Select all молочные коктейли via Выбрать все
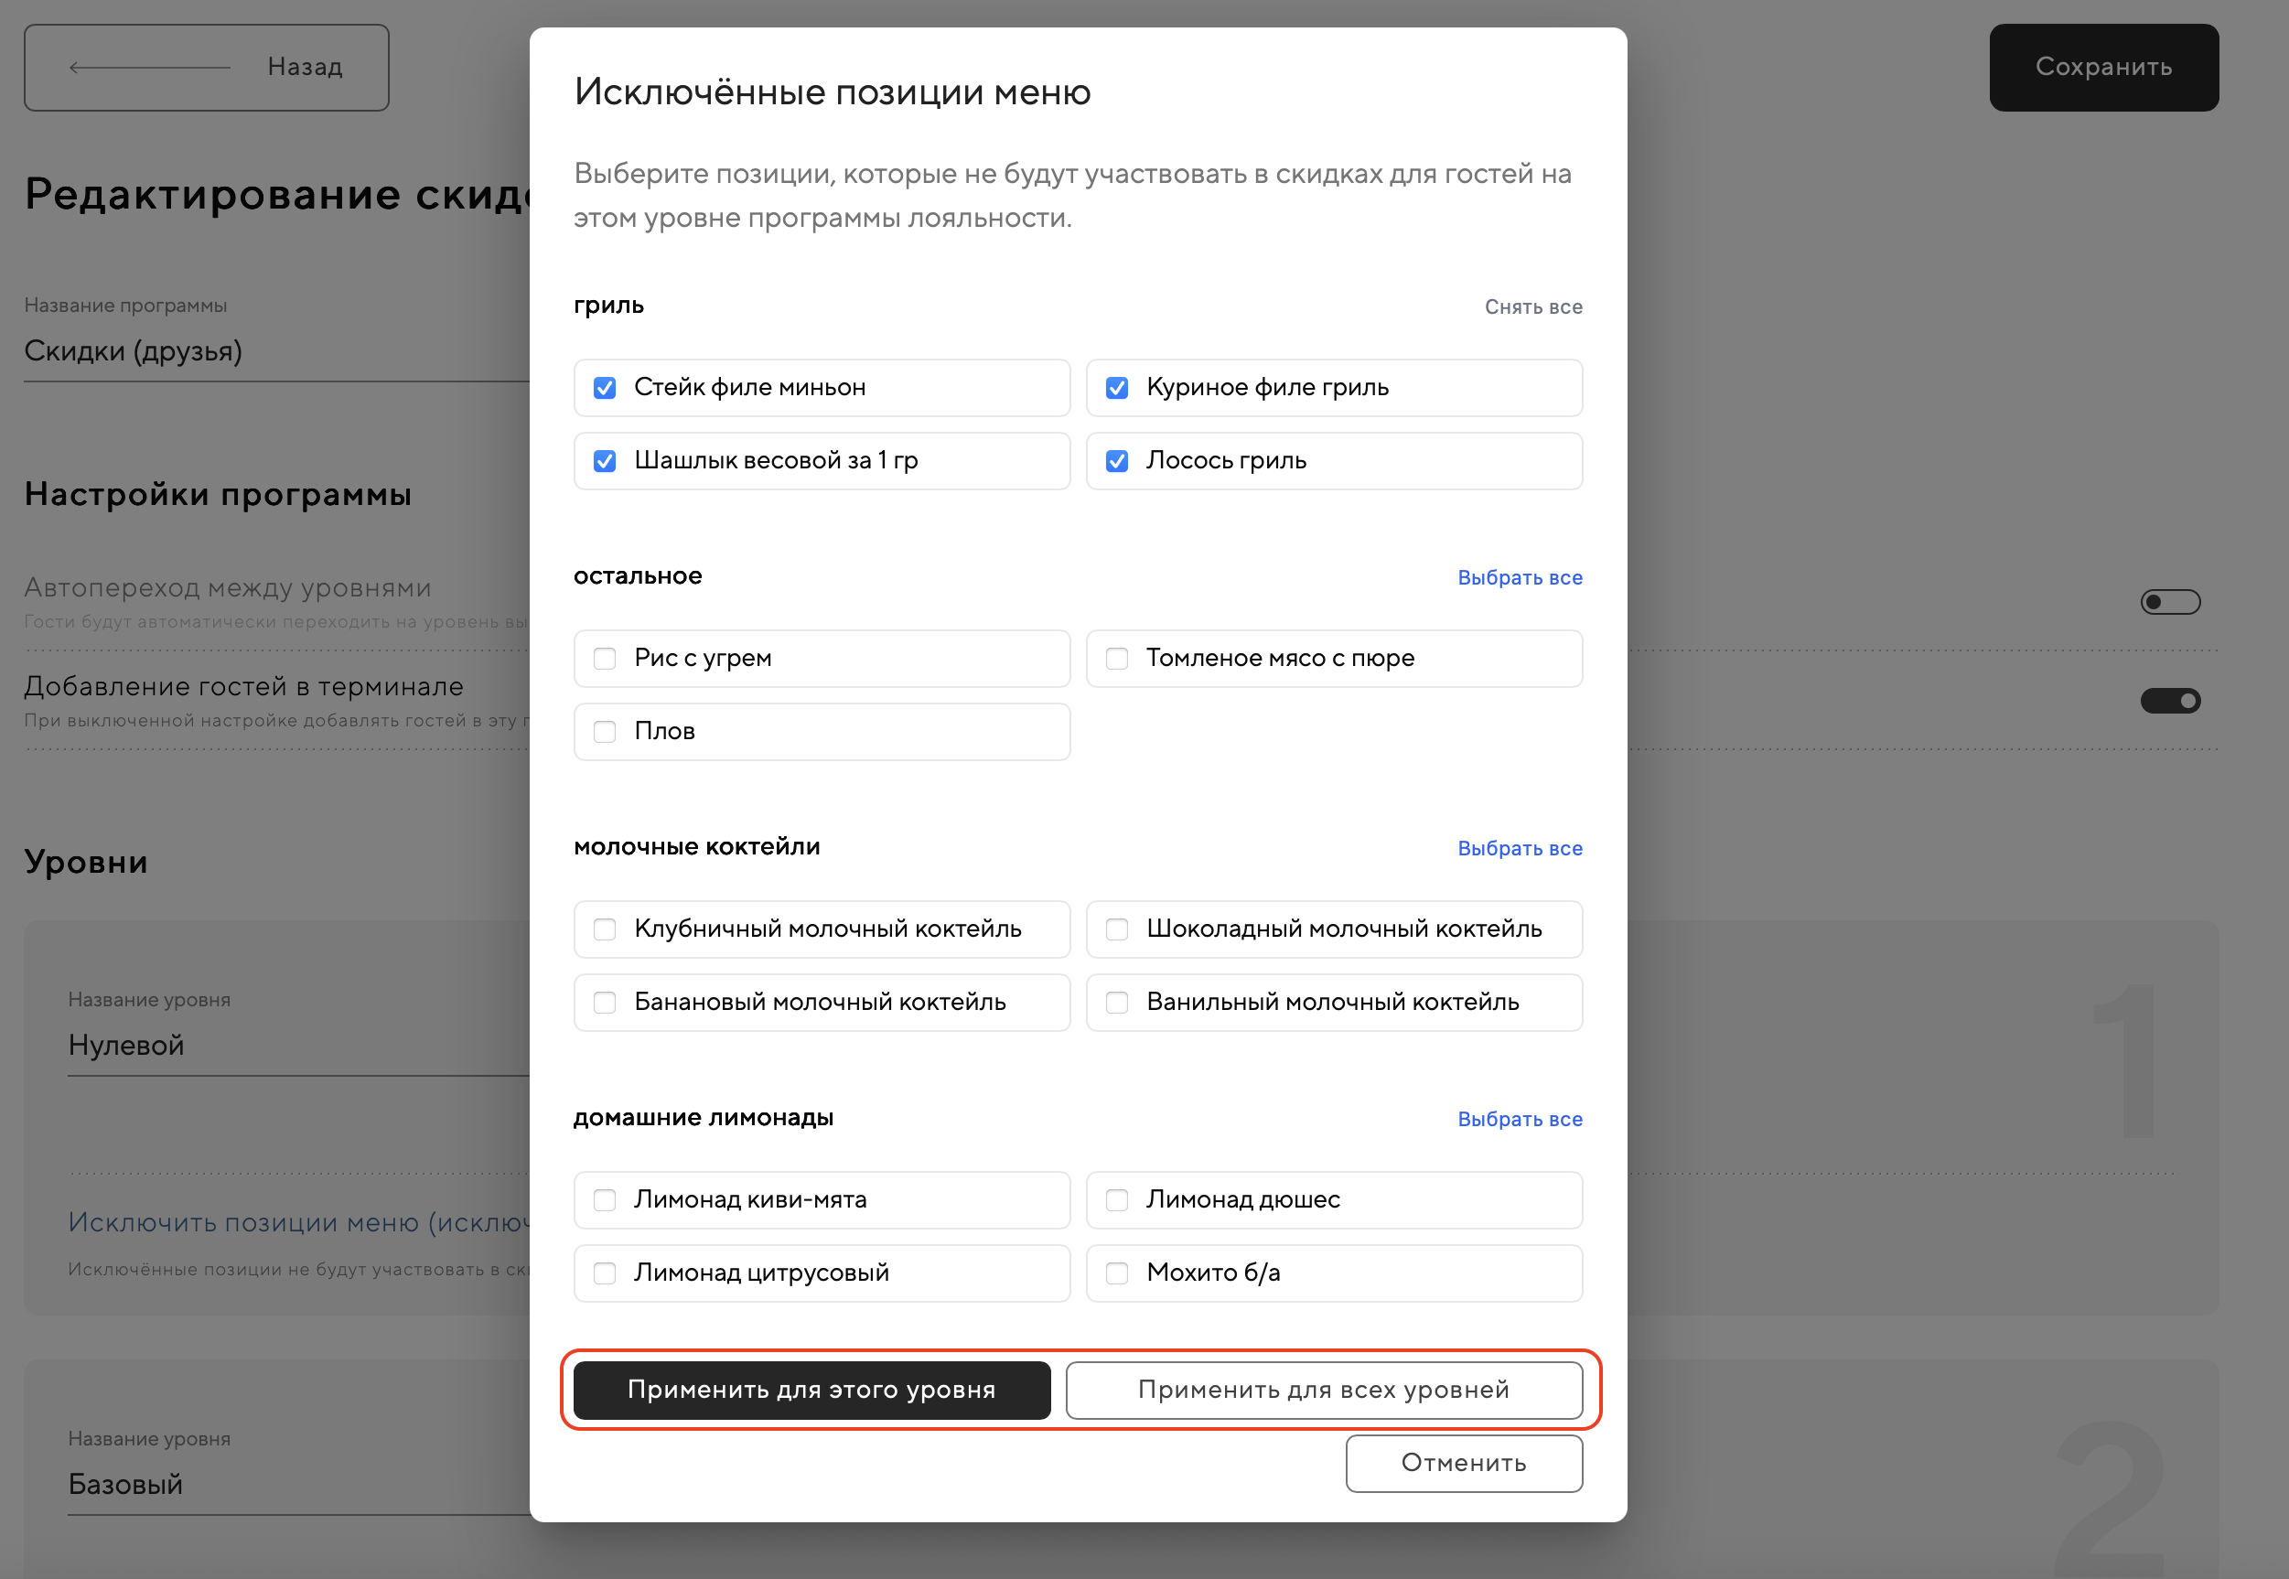The width and height of the screenshot is (2289, 1579). coord(1520,849)
